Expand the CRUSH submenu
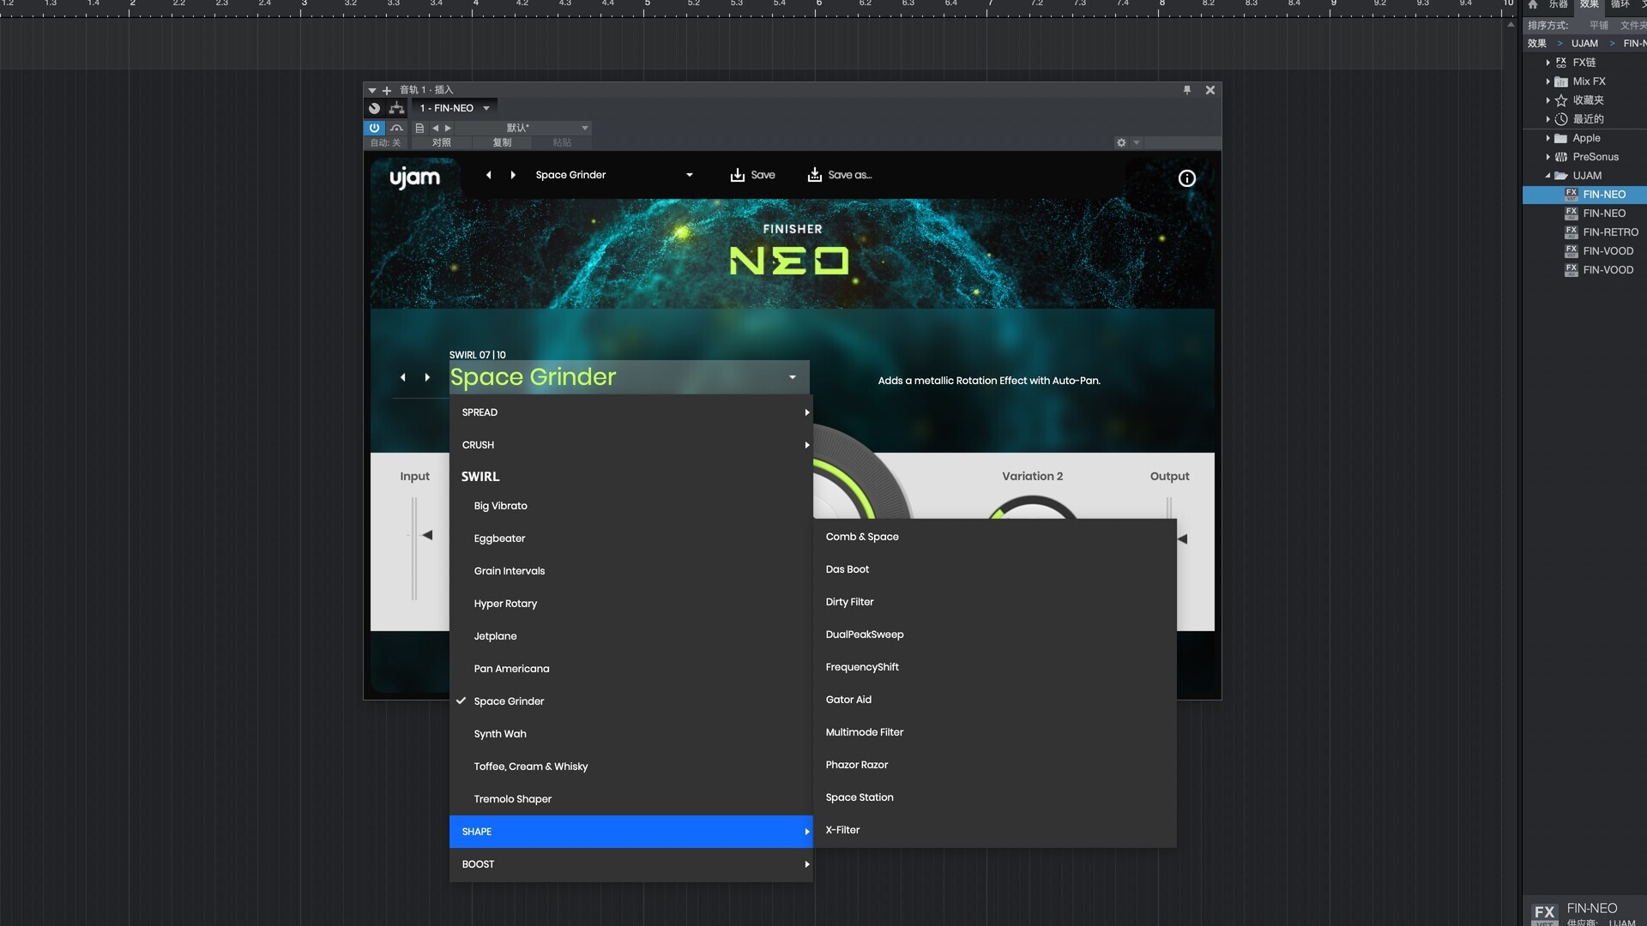 pos(630,445)
